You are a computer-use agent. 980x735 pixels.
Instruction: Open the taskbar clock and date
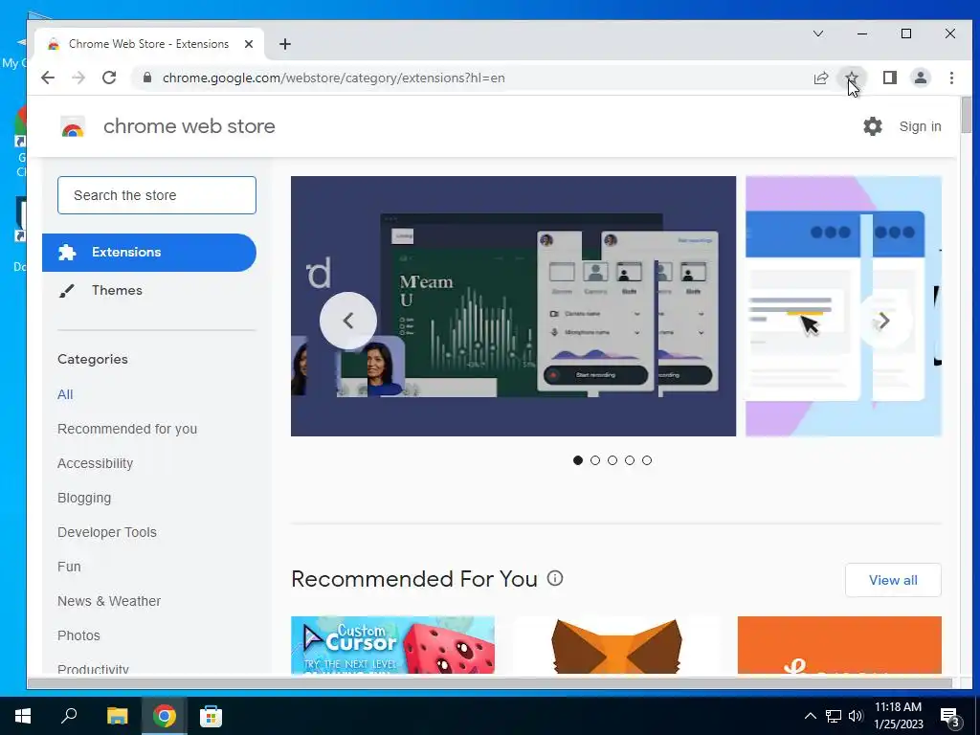(898, 716)
